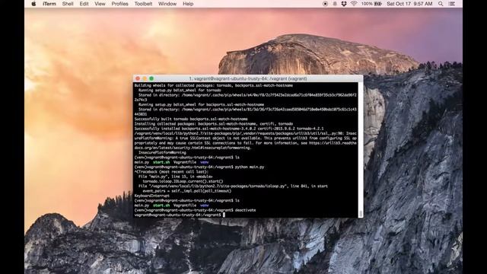The image size is (487, 274).
Task: Click 'Vagrantfile' in last ls output
Action: [x=185, y=205]
